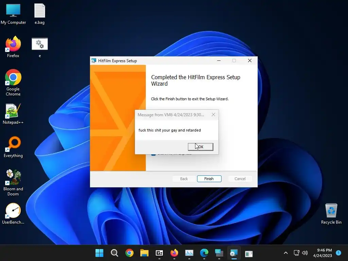Open File Explorer from the taskbar
Screen dimensions: 348x261
point(144,253)
